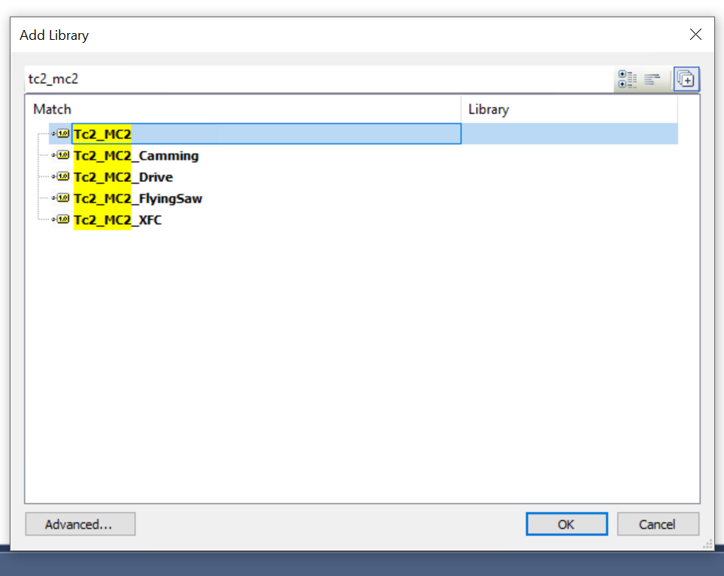Image resolution: width=724 pixels, height=576 pixels.
Task: Select the Tc2_MC2_XFC library entry
Action: [118, 220]
